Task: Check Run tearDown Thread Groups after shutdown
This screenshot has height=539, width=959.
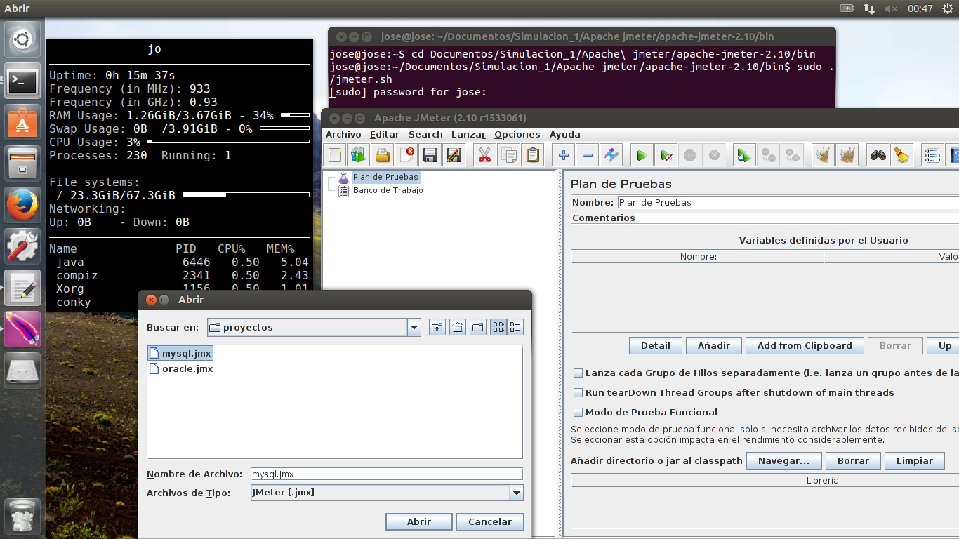Action: [578, 393]
